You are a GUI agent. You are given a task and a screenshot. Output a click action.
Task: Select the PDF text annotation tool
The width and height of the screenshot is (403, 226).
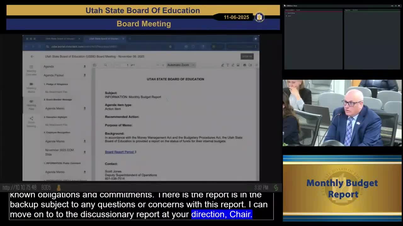(x=228, y=65)
